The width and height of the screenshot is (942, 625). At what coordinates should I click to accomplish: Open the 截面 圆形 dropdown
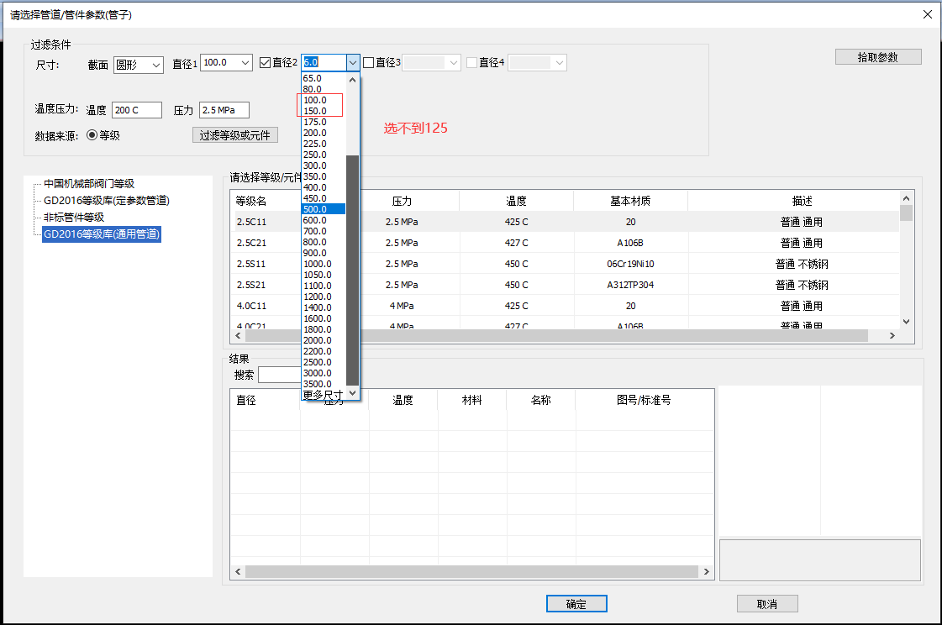(x=138, y=65)
